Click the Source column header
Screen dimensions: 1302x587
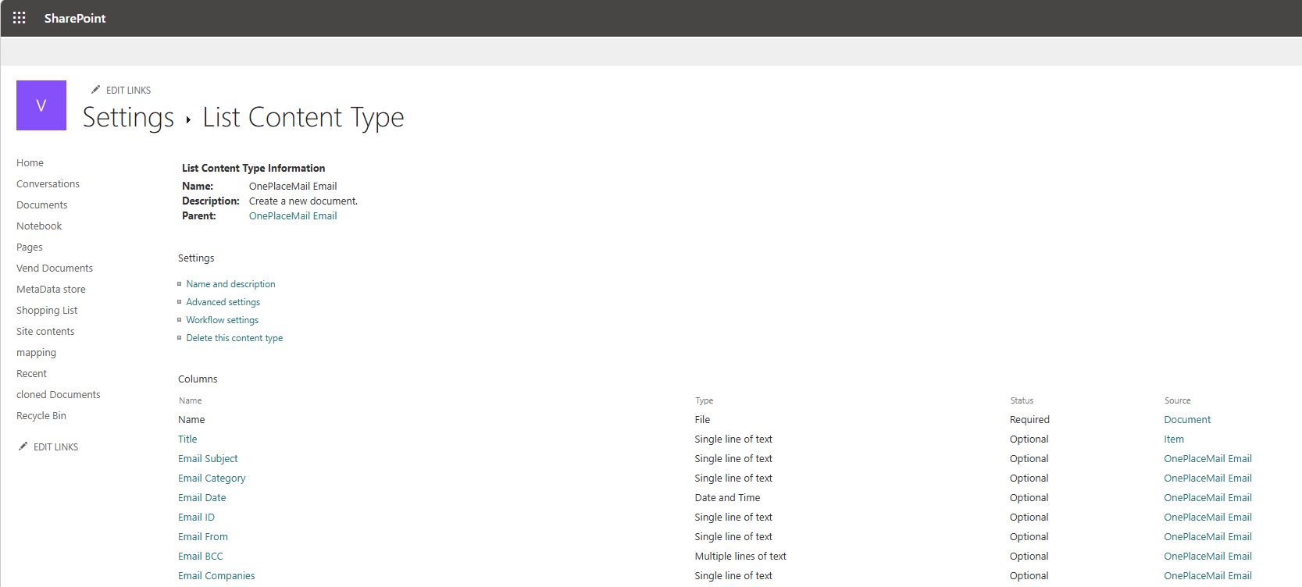point(1177,400)
